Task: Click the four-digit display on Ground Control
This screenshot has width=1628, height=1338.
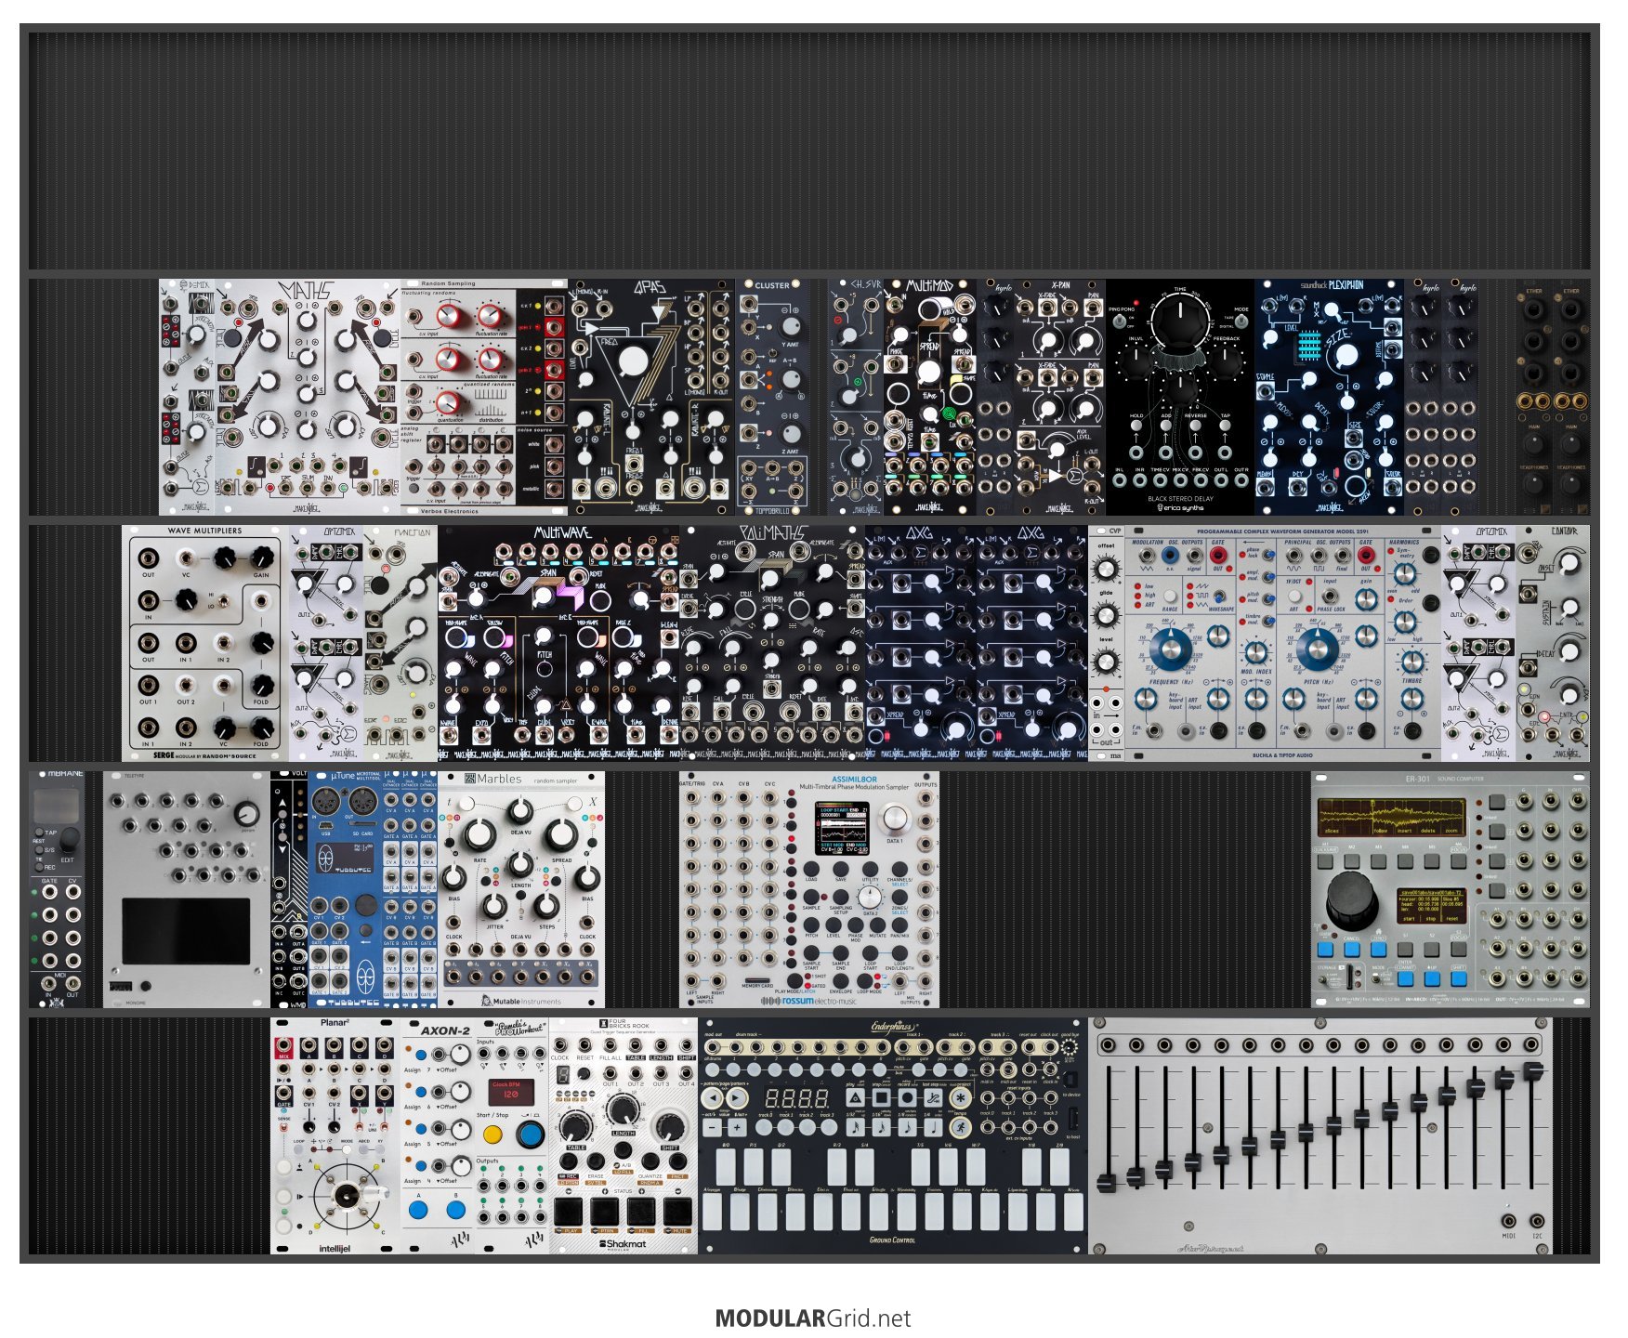Action: (797, 1097)
